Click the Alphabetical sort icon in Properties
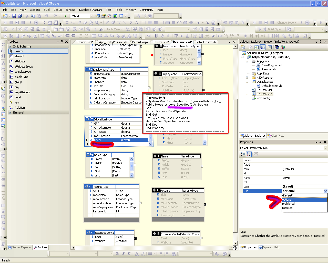Image resolution: width=328 pixels, height=263 pixels. [x=248, y=154]
